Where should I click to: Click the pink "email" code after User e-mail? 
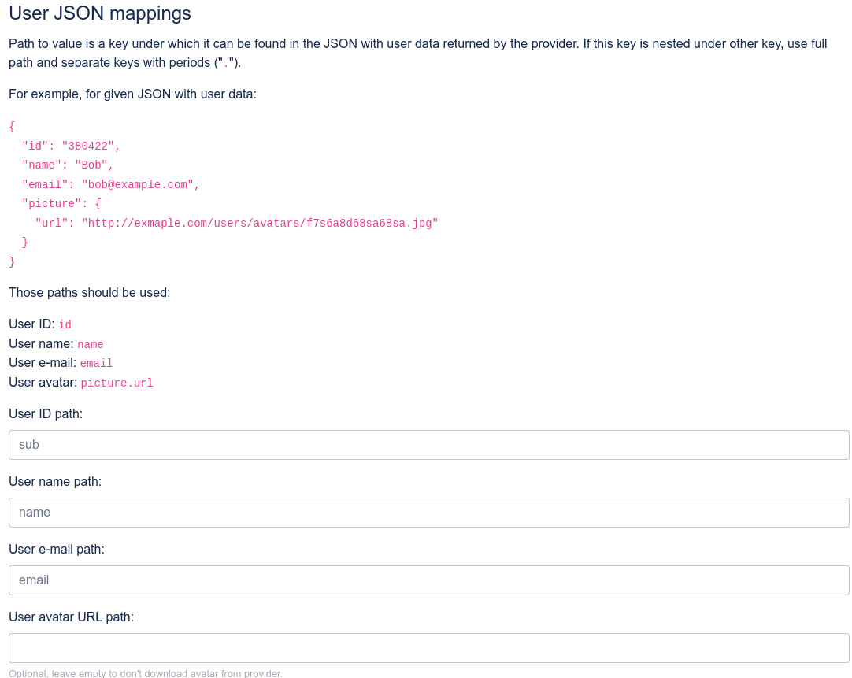tap(97, 364)
